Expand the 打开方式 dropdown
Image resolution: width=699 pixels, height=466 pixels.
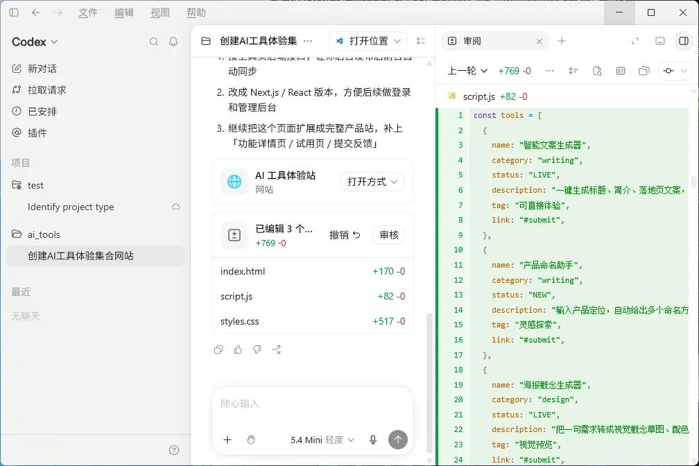373,182
